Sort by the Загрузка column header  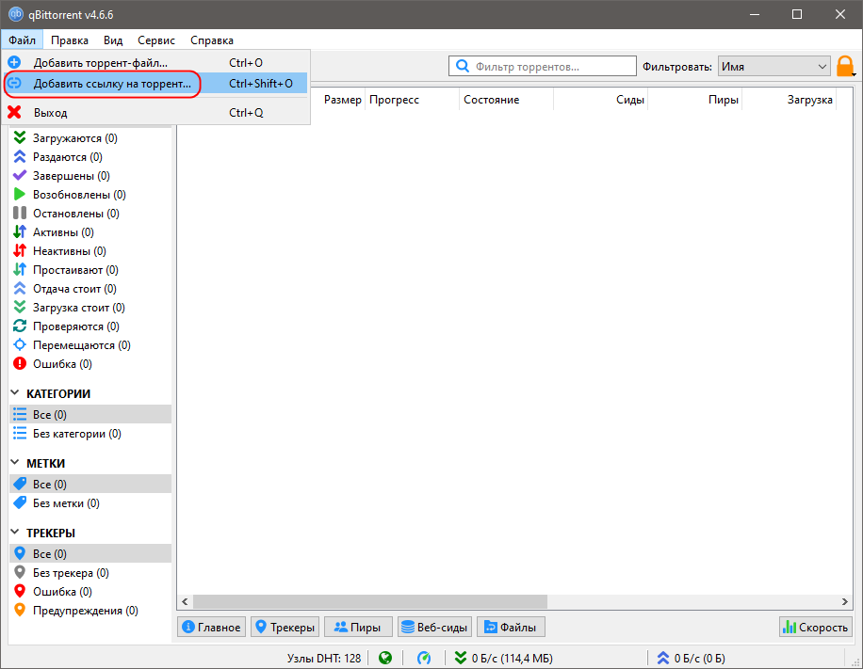(x=790, y=100)
